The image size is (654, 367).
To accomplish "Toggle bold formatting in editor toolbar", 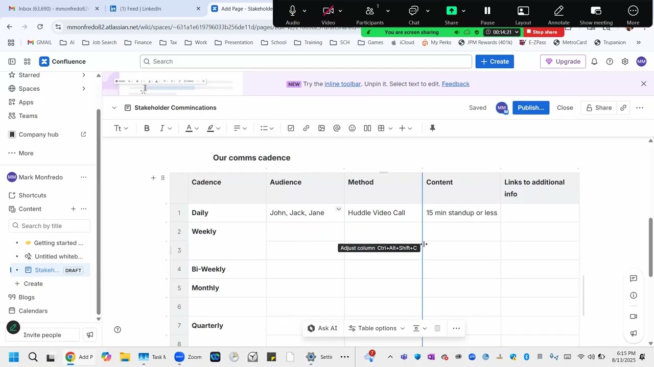I will point(147,128).
